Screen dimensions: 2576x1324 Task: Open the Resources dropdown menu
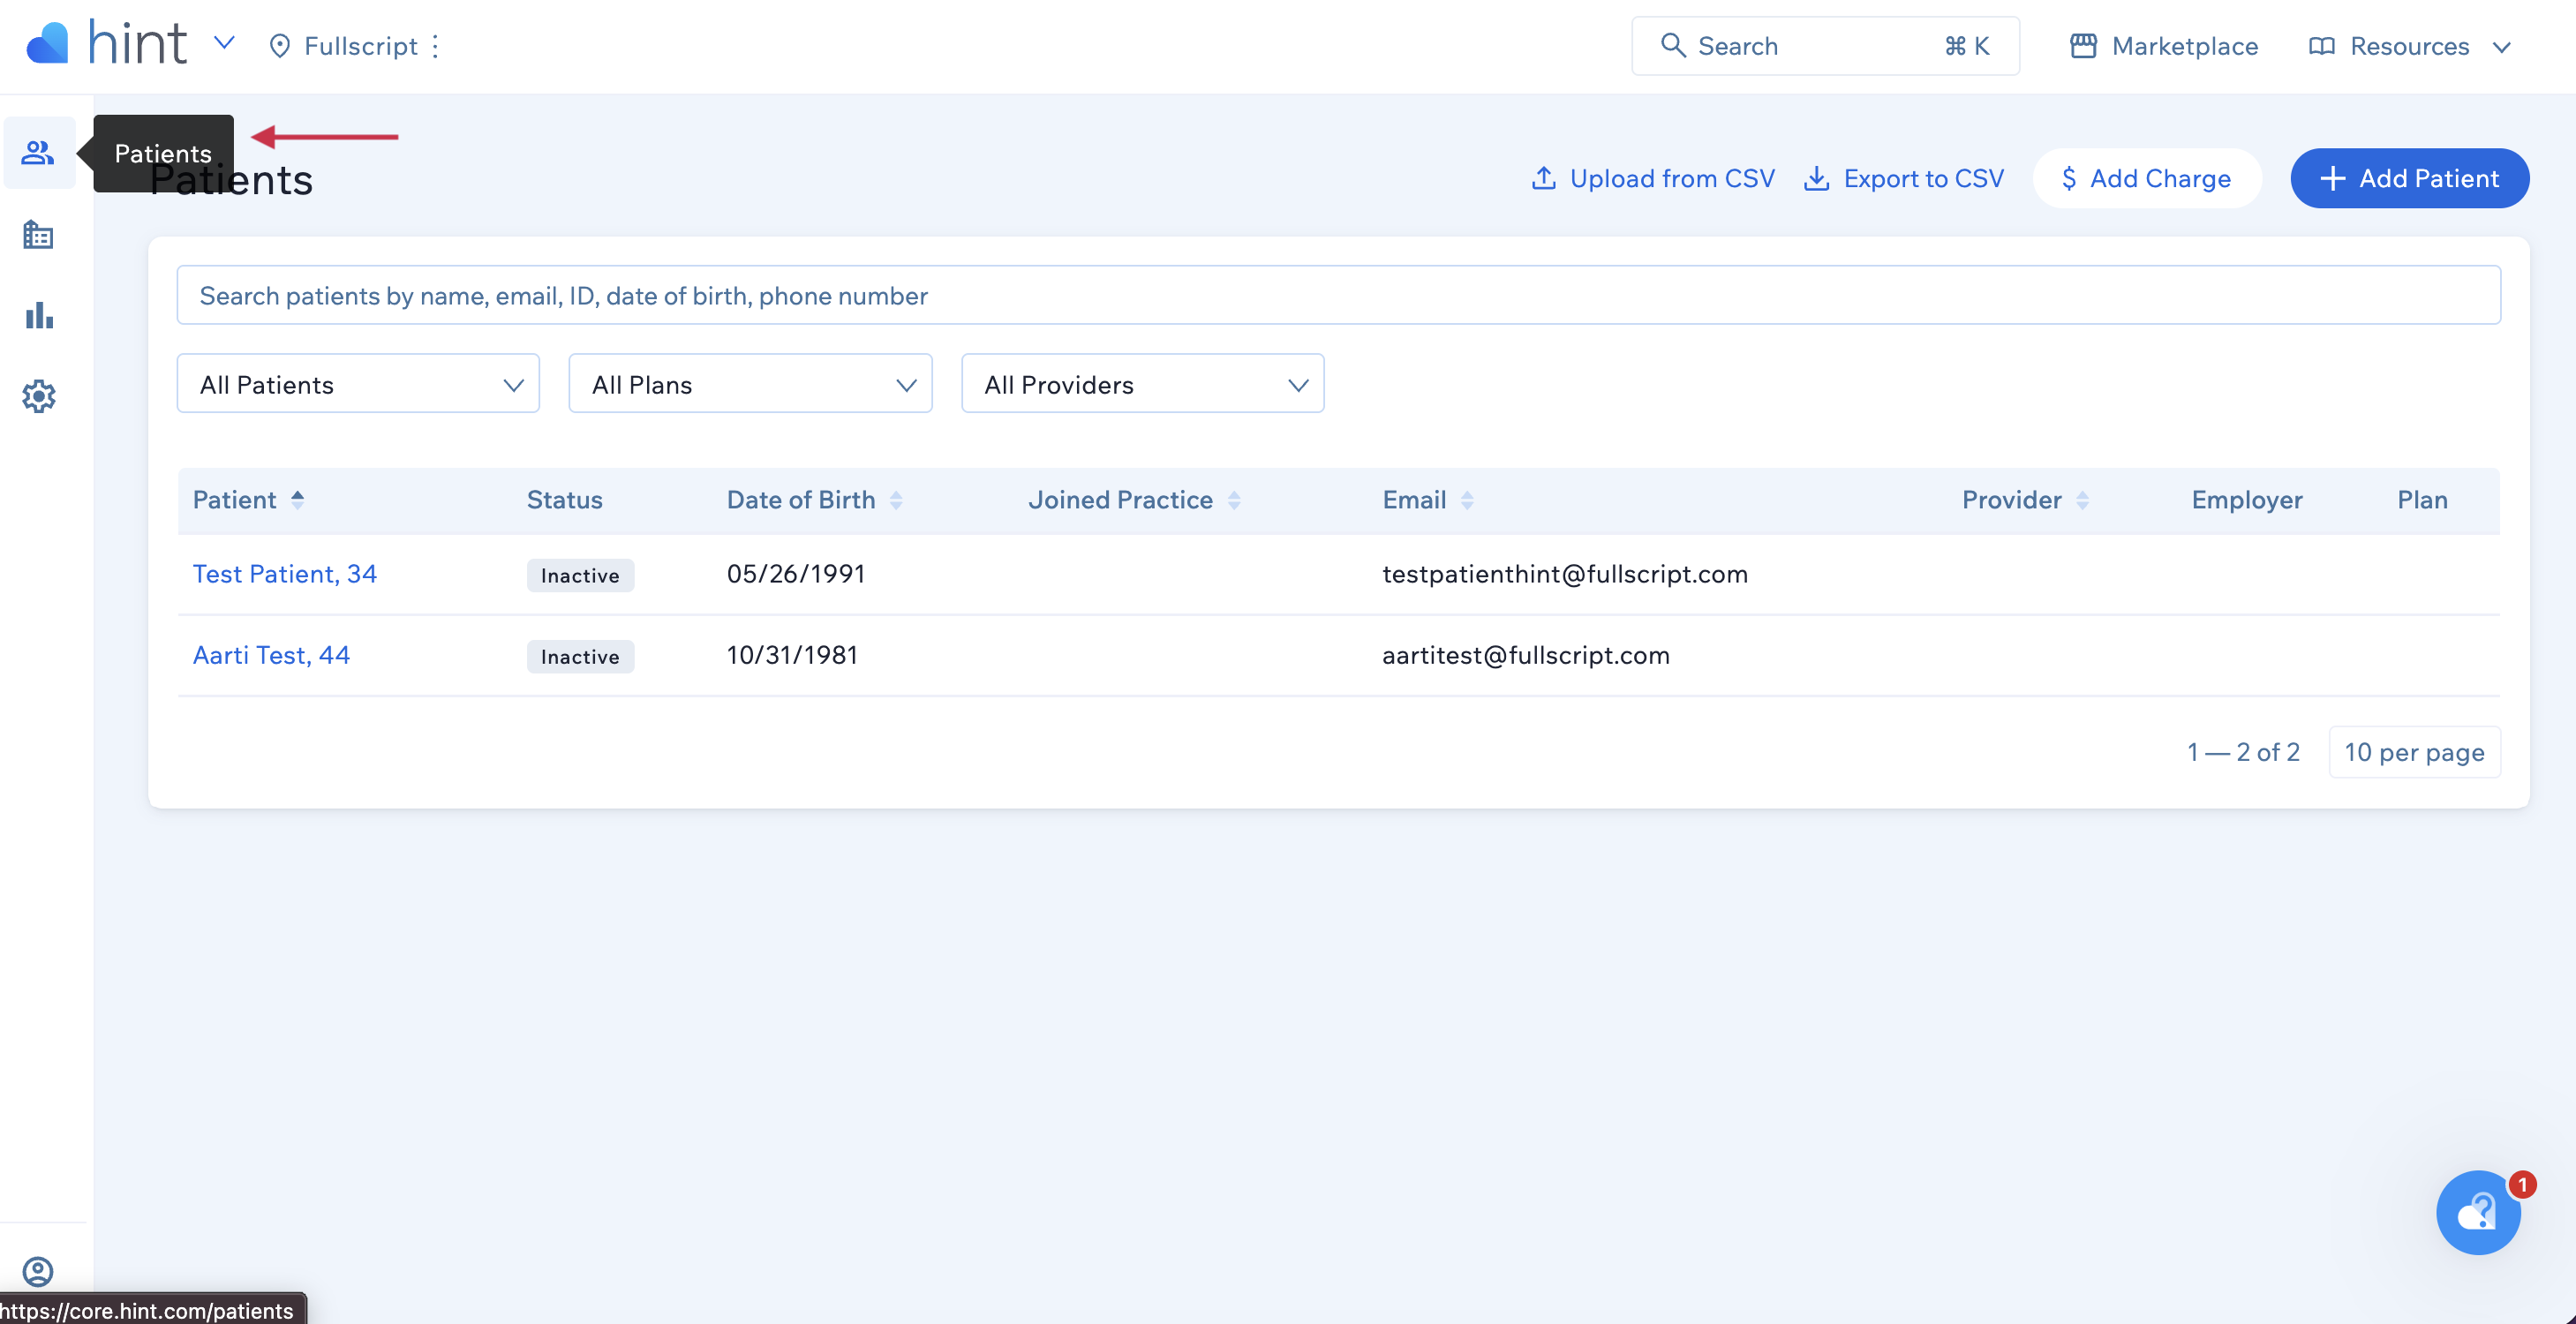point(2410,46)
